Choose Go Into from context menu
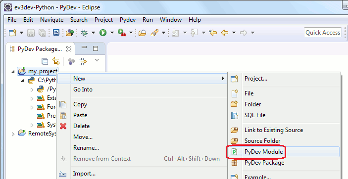 click(x=142, y=89)
